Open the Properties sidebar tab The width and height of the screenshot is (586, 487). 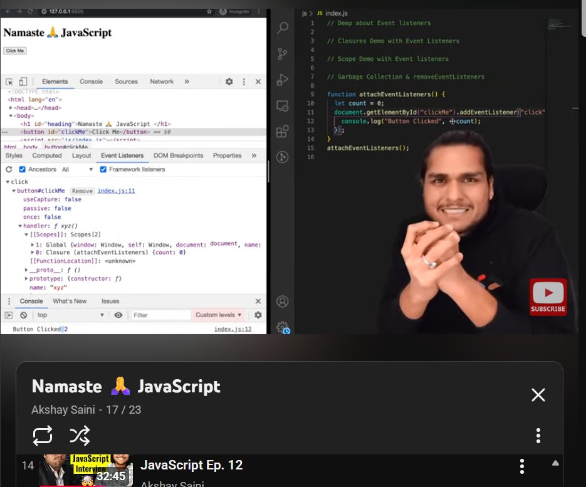tap(228, 155)
